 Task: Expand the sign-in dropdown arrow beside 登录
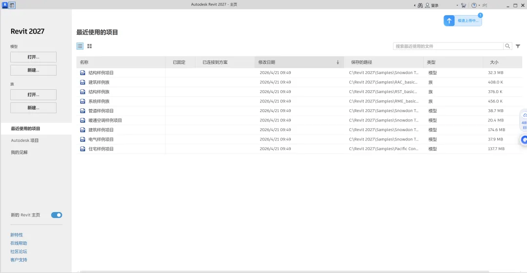pos(457,5)
